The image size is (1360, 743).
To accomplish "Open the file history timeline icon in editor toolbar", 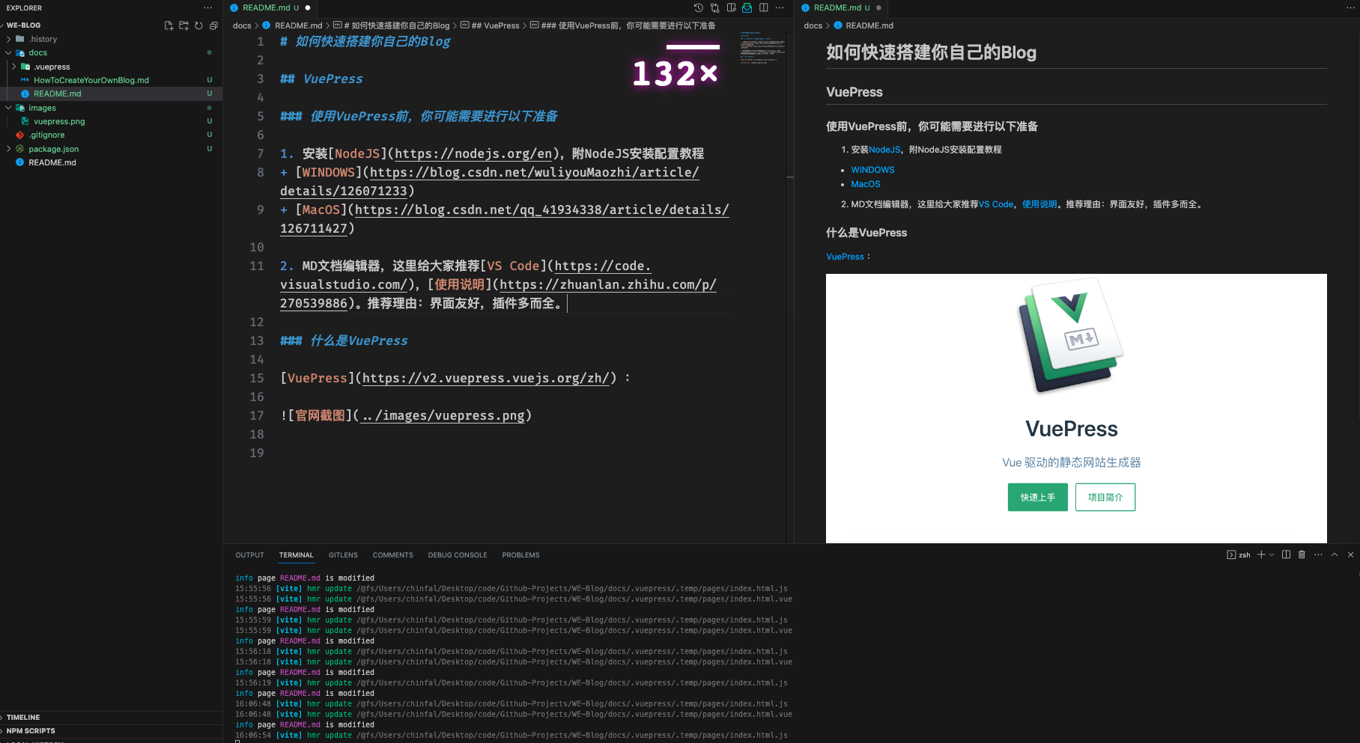I will [698, 7].
